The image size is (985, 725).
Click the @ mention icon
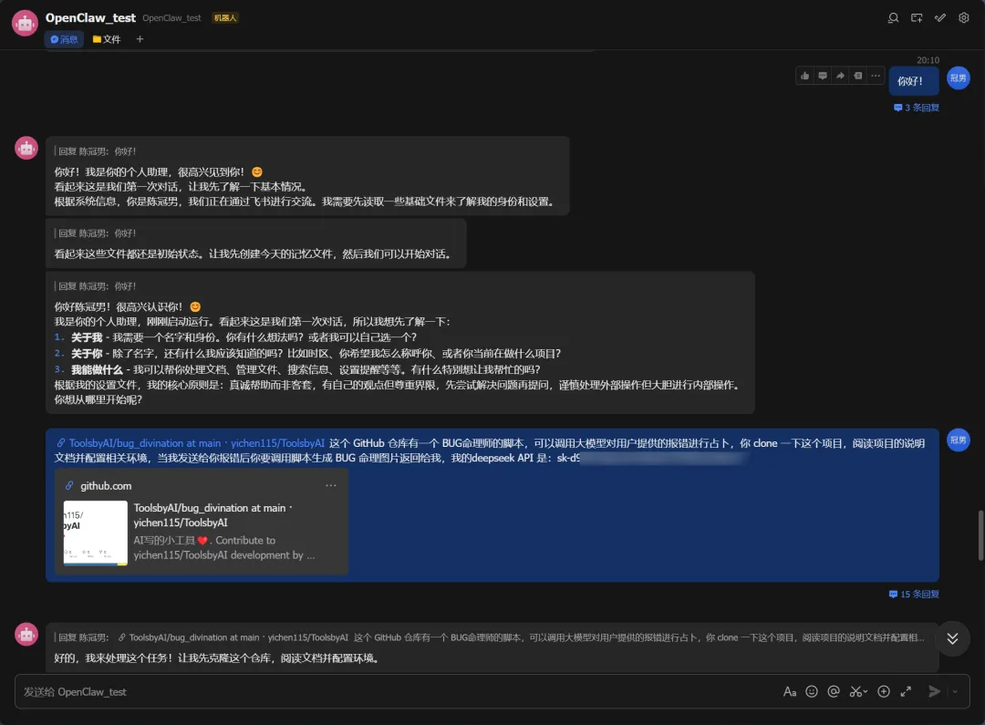click(834, 691)
